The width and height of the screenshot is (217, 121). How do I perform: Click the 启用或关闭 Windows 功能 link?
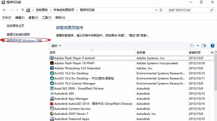tap(24, 41)
